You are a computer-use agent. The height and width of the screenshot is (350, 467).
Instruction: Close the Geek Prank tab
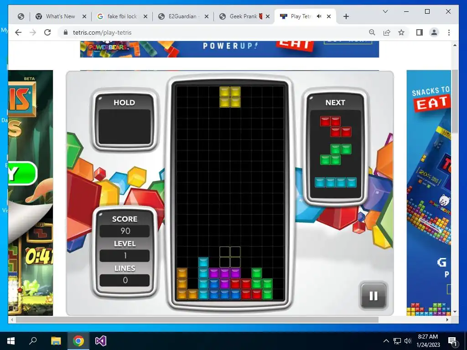point(267,16)
